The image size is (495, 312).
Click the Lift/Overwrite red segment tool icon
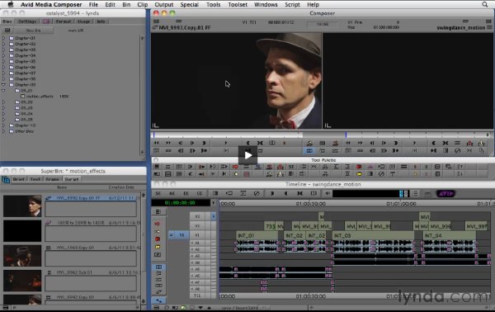pos(158,224)
